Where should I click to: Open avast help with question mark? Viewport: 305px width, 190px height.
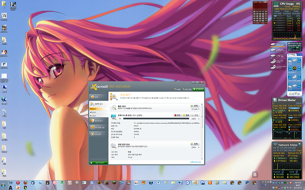pyautogui.click(x=177, y=90)
